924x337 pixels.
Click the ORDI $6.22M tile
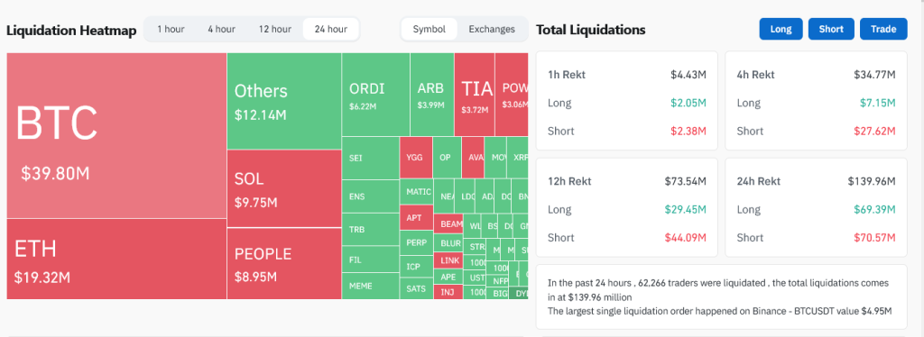point(375,95)
